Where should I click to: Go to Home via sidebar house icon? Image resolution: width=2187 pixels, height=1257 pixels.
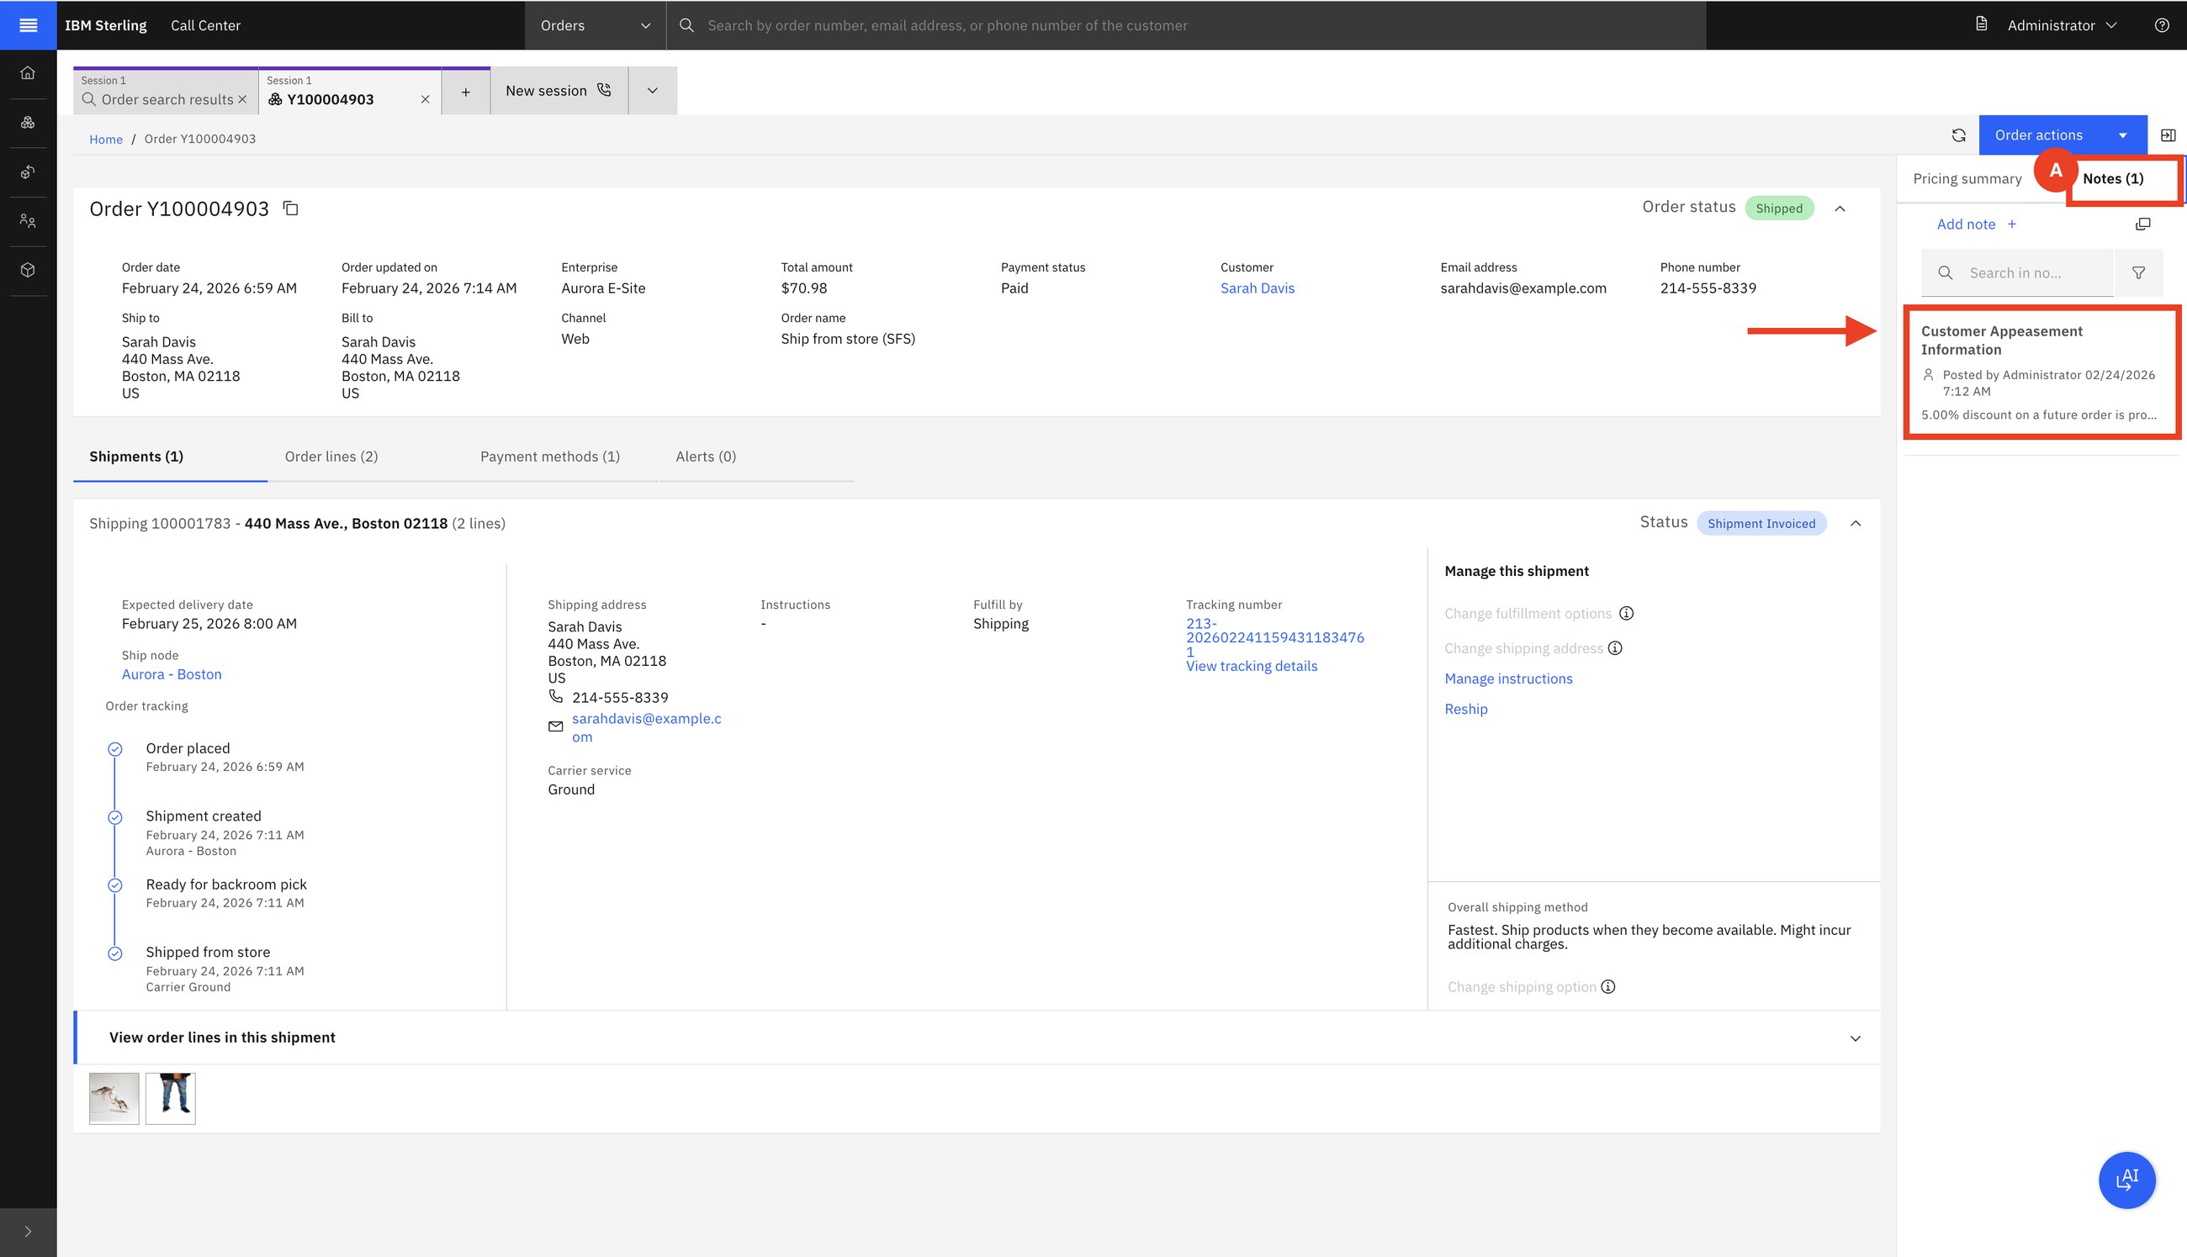(x=28, y=73)
